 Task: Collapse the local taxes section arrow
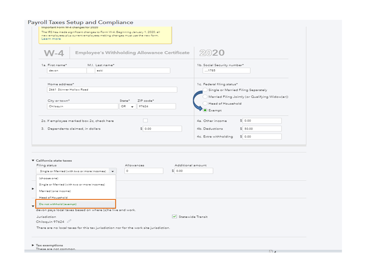(33, 206)
